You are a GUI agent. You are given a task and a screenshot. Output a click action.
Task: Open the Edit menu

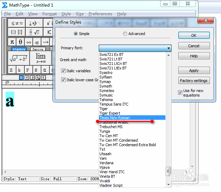[19, 14]
